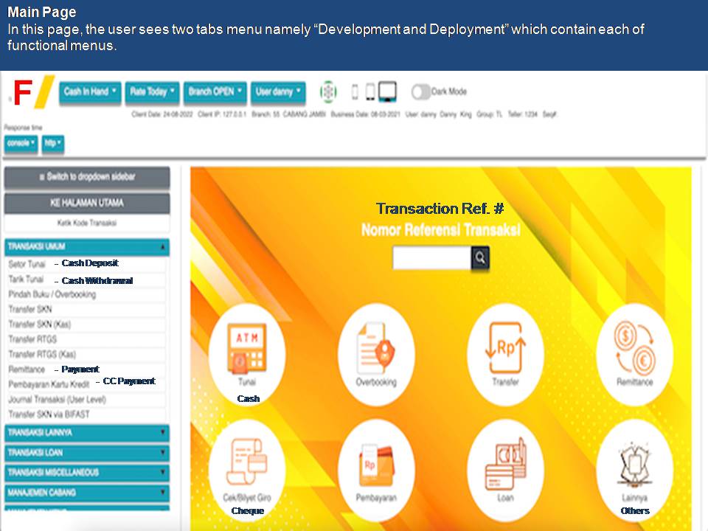The height and width of the screenshot is (531, 708).
Task: Select the Loan icon
Action: 505,463
